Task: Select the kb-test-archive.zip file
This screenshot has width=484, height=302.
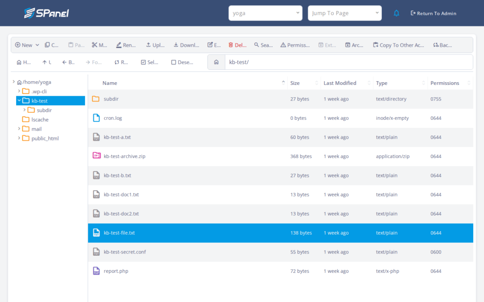Action: pyautogui.click(x=281, y=156)
